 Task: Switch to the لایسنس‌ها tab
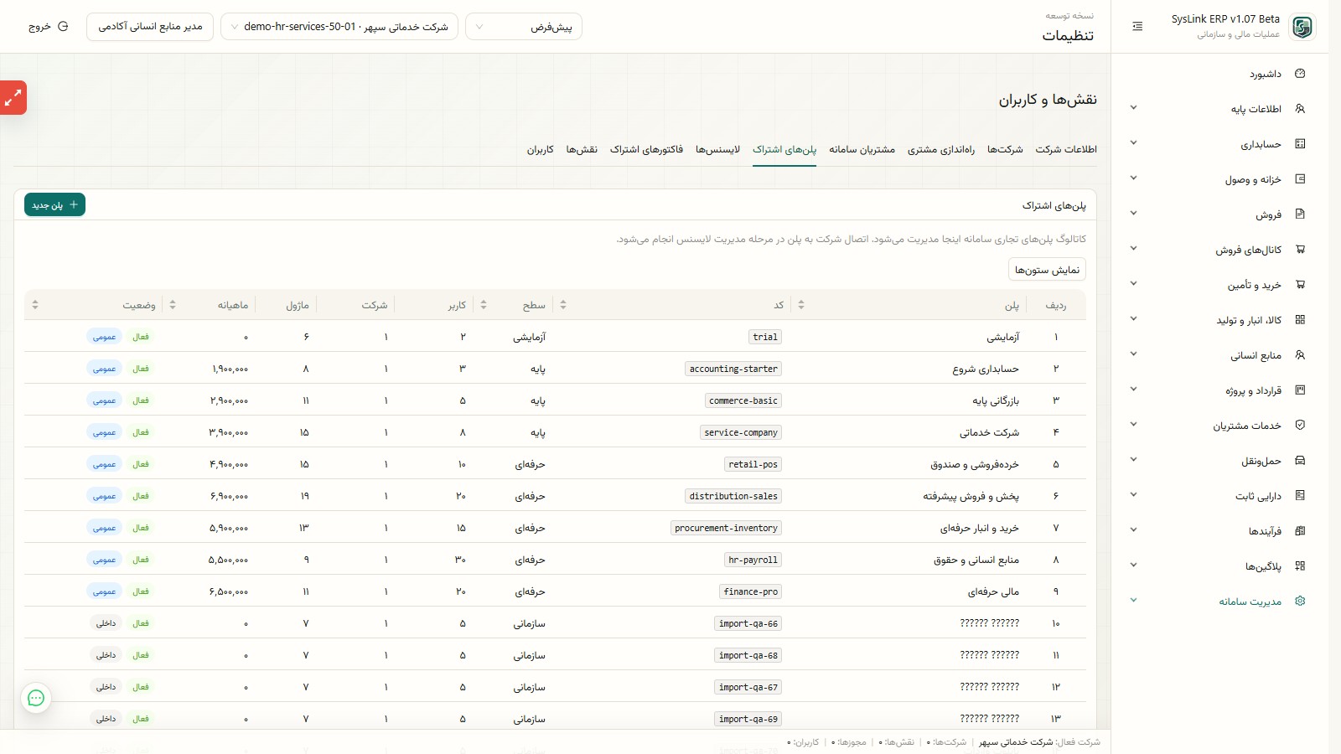pyautogui.click(x=717, y=149)
